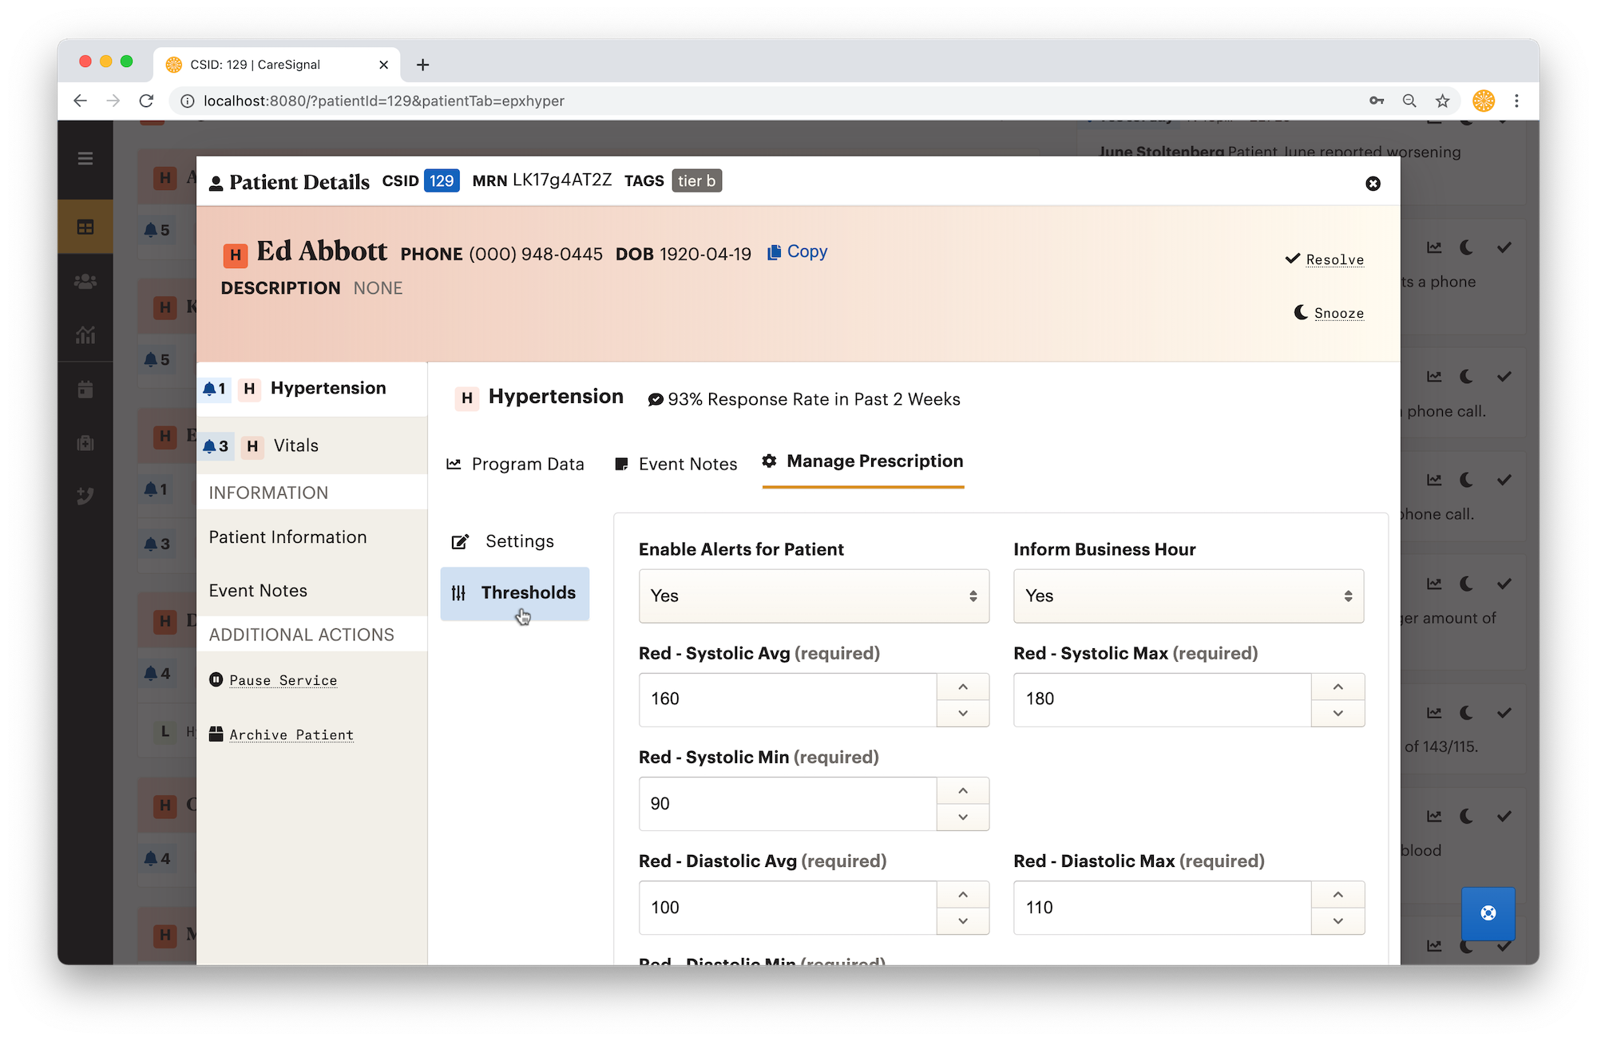Decrease the Red - Diastolic Avg value
The width and height of the screenshot is (1597, 1041).
tap(963, 921)
